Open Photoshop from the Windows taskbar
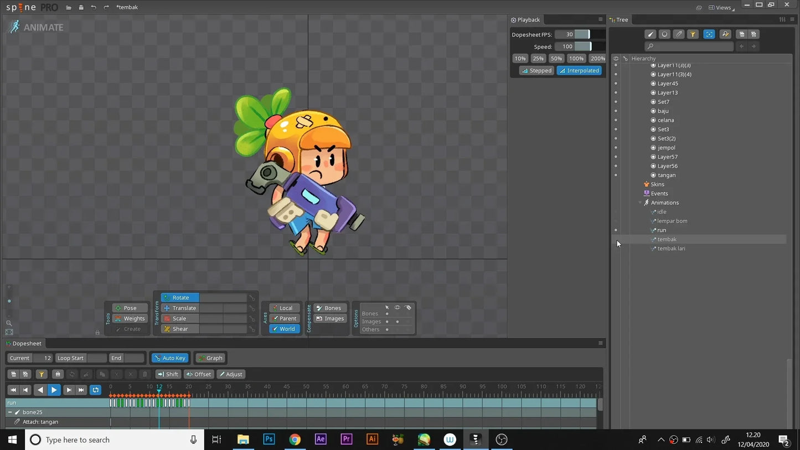The image size is (800, 450). [x=269, y=439]
